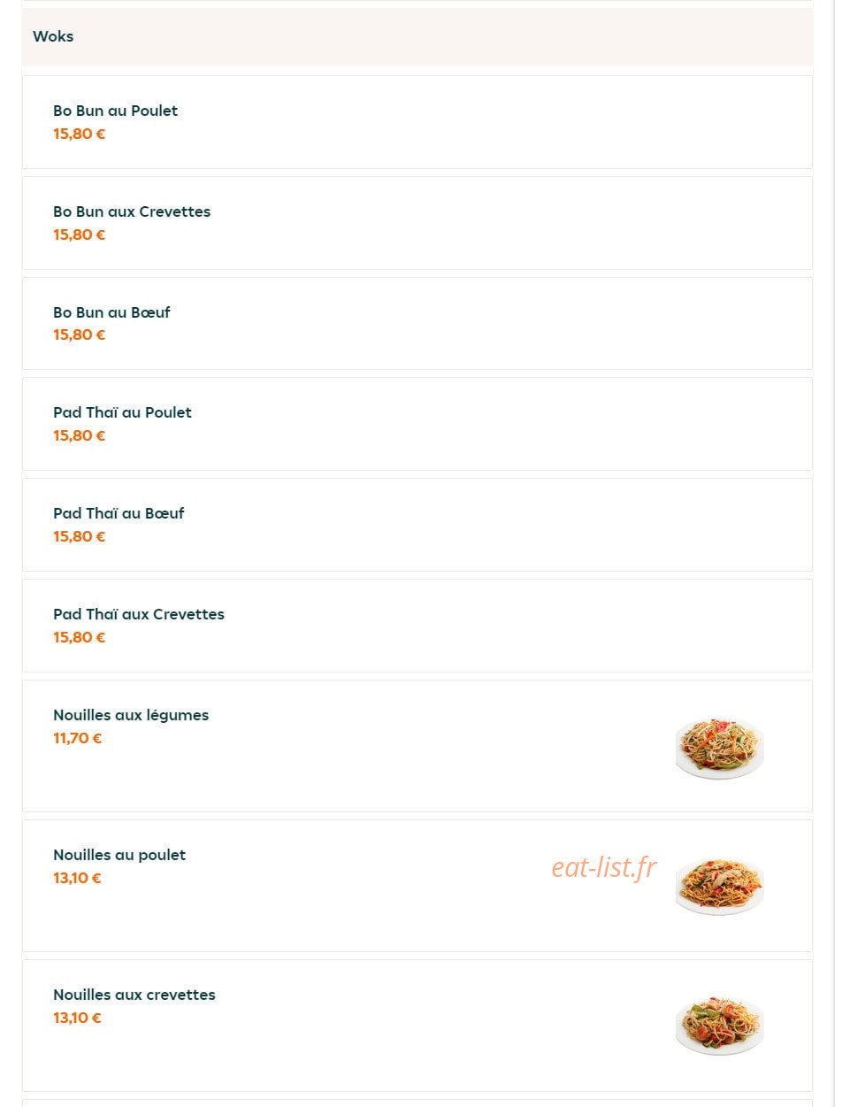The width and height of the screenshot is (850, 1107).
Task: Choose Pad Thaï au Poulet
Action: click(417, 424)
